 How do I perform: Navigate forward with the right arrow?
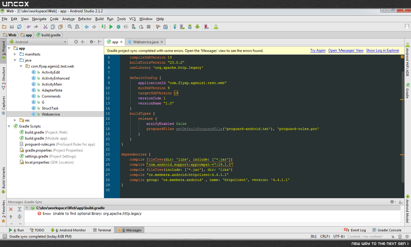coord(94,27)
